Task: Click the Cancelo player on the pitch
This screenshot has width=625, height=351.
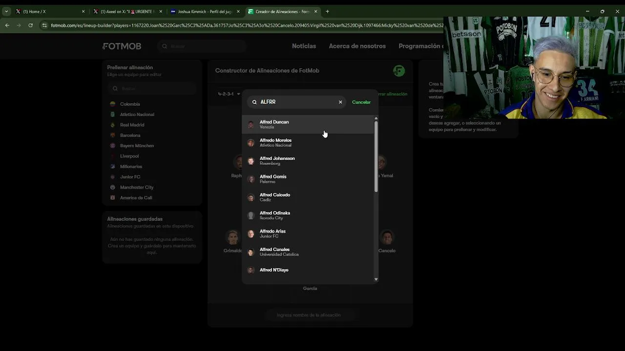Action: [387, 241]
